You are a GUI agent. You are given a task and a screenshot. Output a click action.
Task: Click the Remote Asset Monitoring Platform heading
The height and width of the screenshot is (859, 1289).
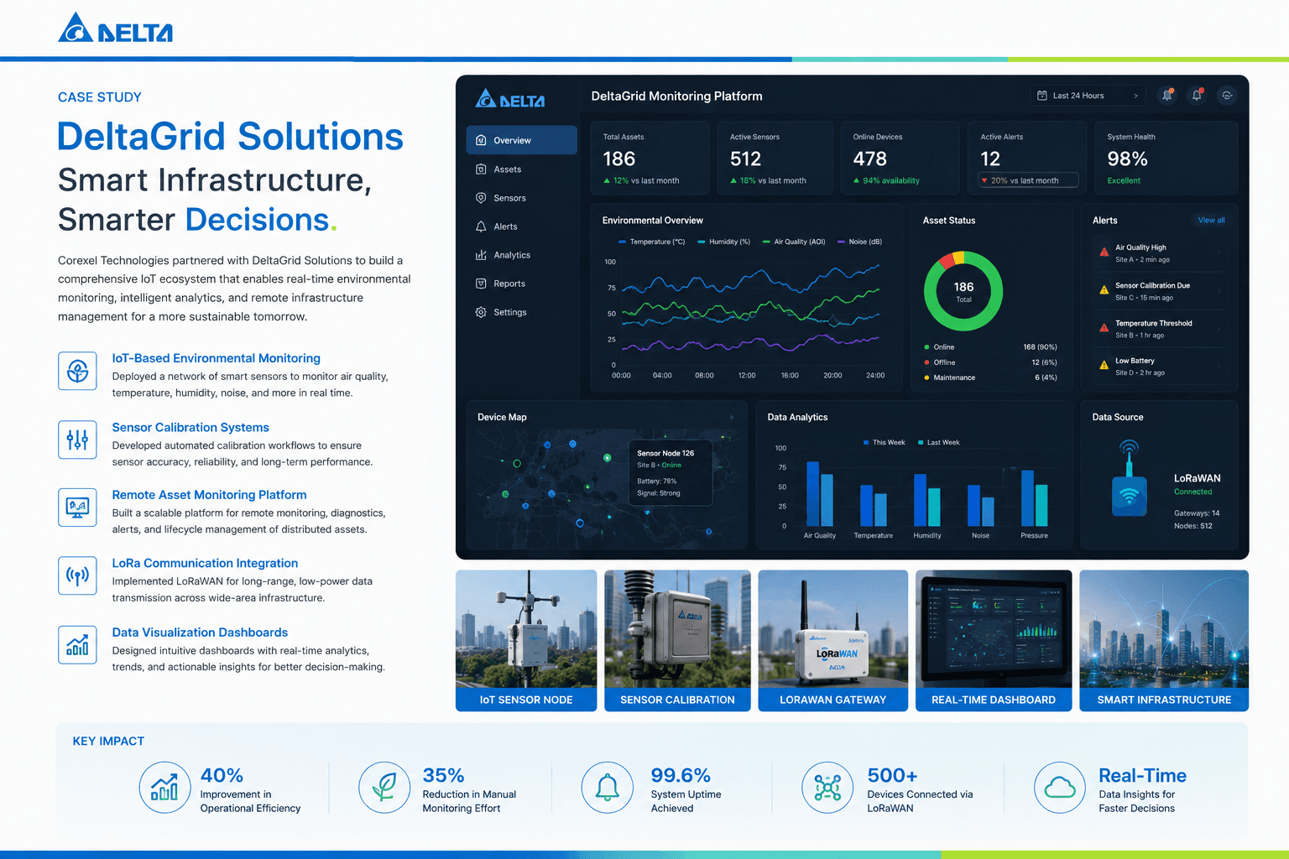click(x=210, y=495)
